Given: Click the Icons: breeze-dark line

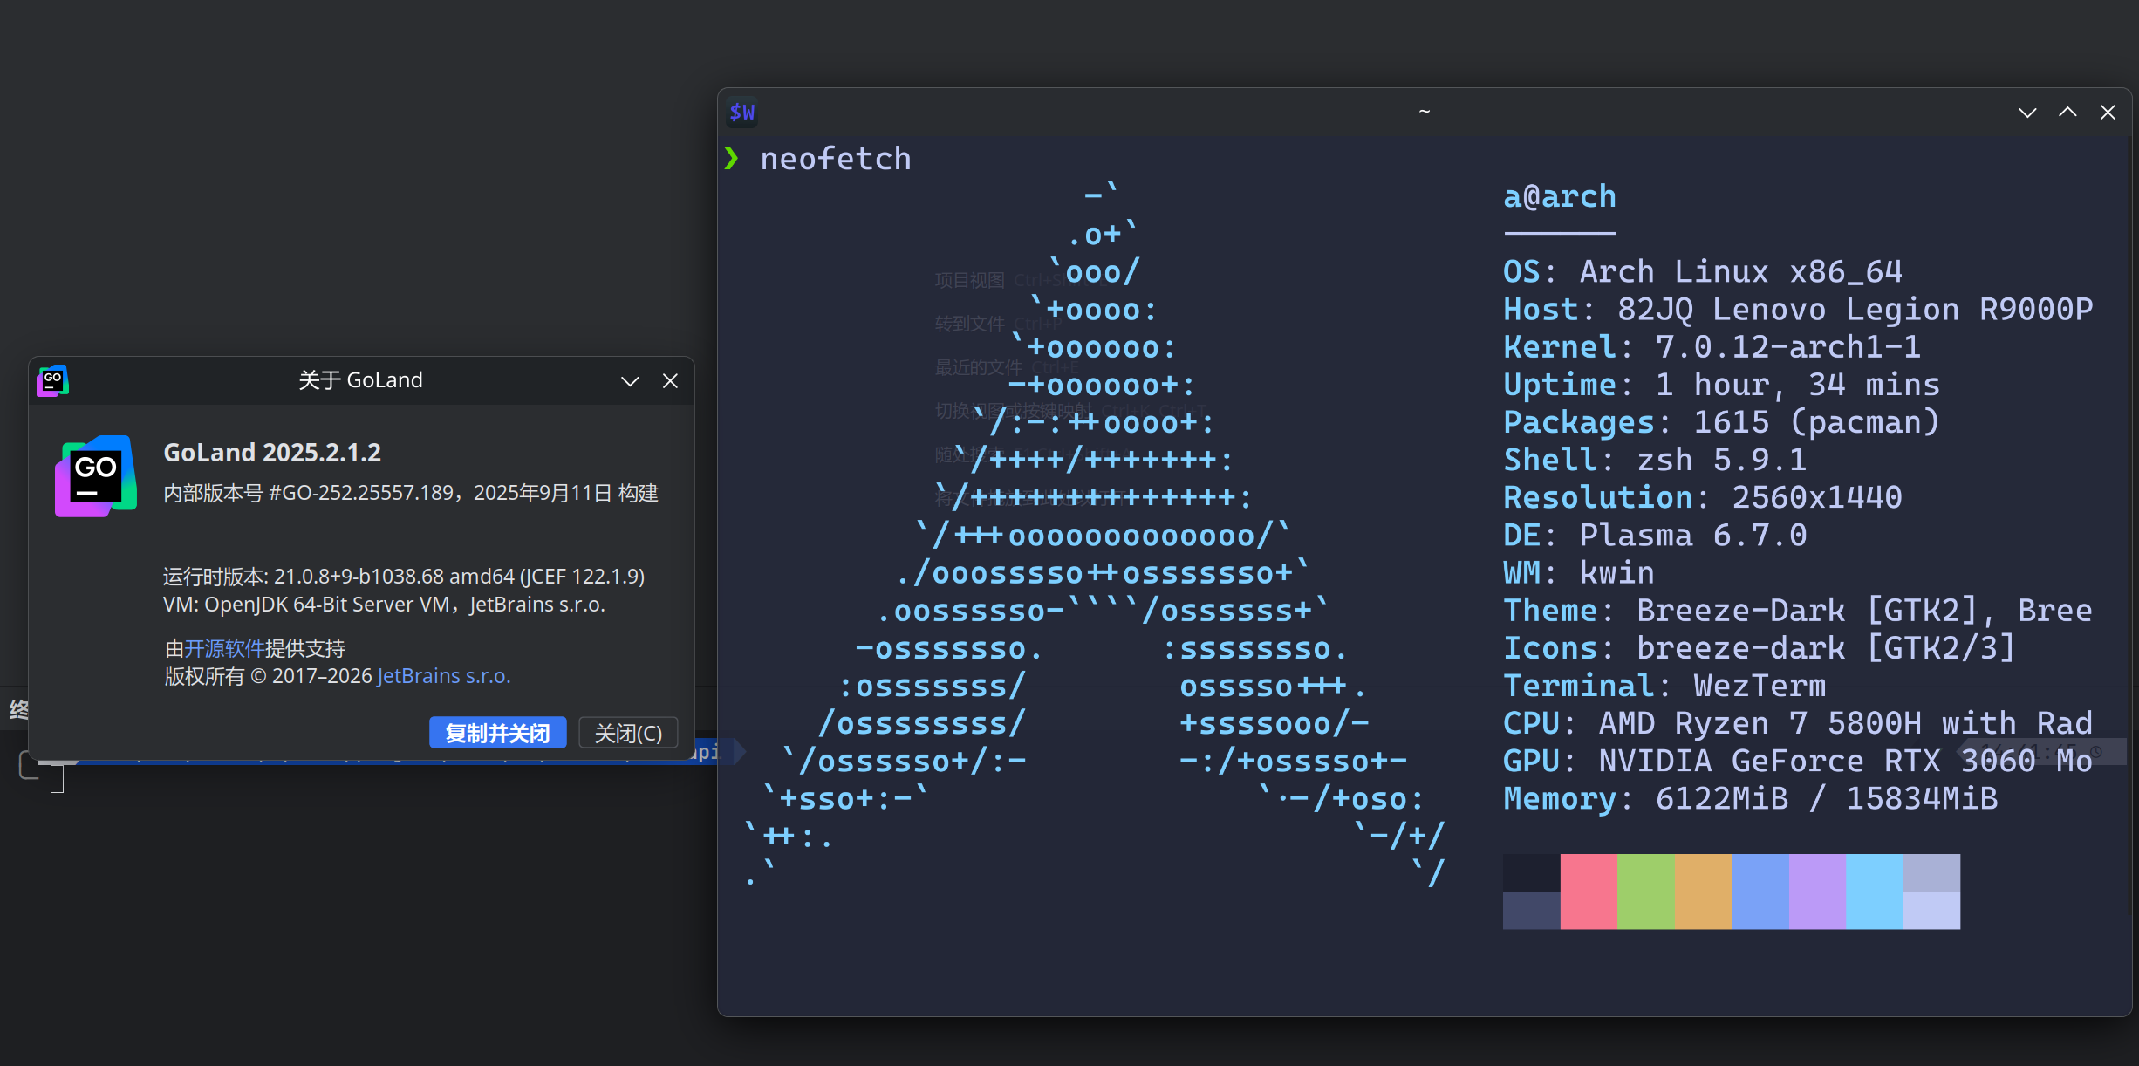Looking at the screenshot, I should pos(1760,648).
